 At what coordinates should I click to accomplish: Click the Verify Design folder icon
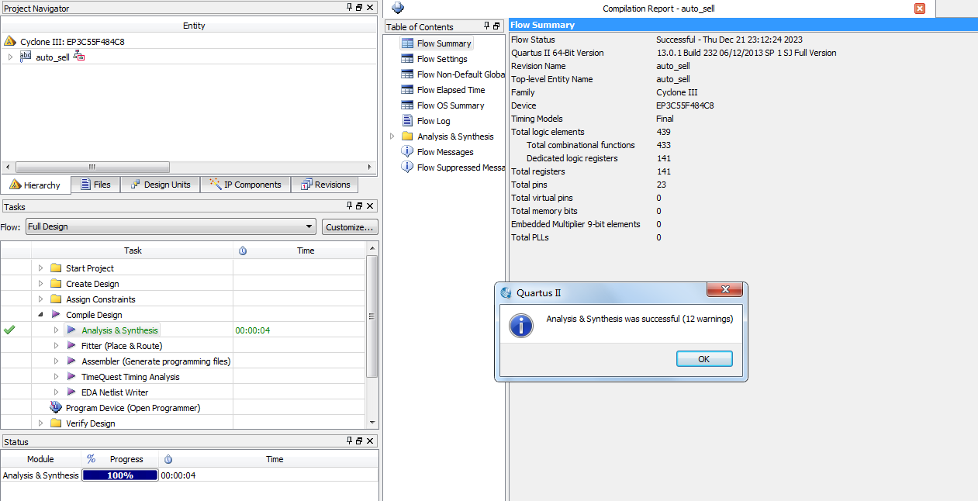pos(56,423)
